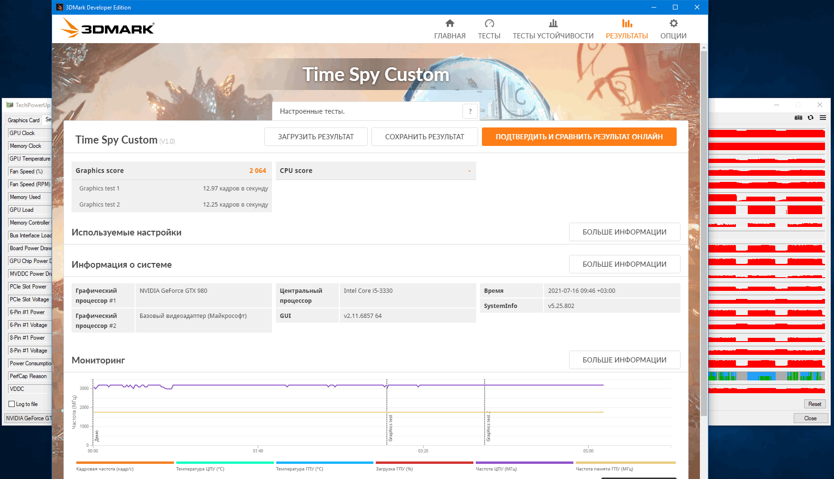Click Bus Interface Load sensor in TechPowerUp
The height and width of the screenshot is (479, 834).
[x=30, y=235]
